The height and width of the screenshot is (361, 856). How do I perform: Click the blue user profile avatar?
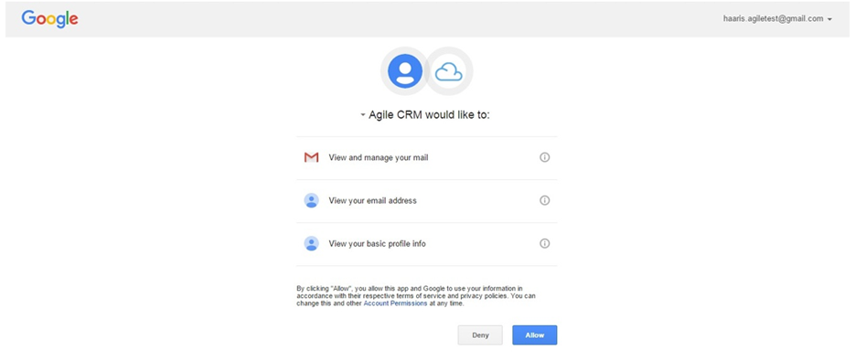405,71
